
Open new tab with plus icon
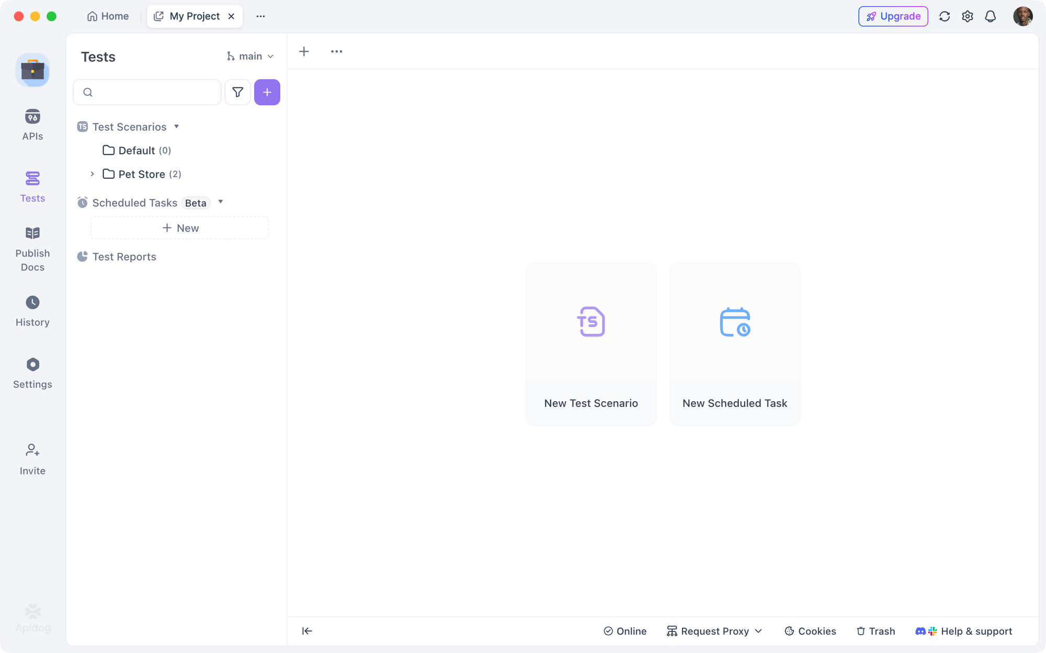(304, 51)
